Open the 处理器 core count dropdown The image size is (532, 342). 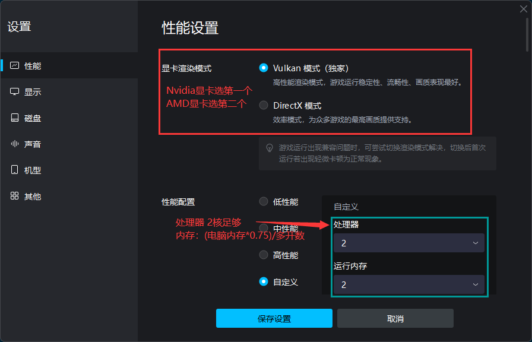click(408, 243)
